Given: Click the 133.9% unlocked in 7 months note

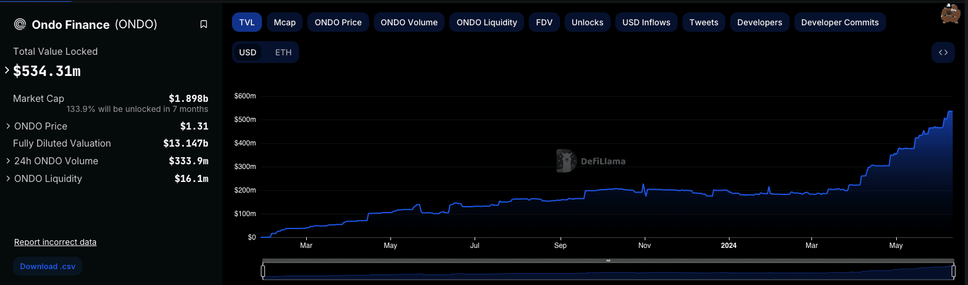Looking at the screenshot, I should point(137,109).
